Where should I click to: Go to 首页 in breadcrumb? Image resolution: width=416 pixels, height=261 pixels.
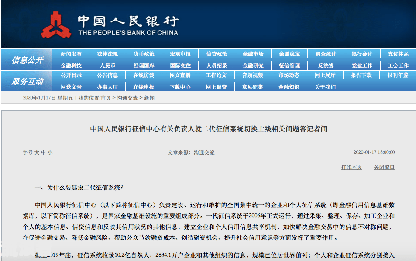click(106, 98)
